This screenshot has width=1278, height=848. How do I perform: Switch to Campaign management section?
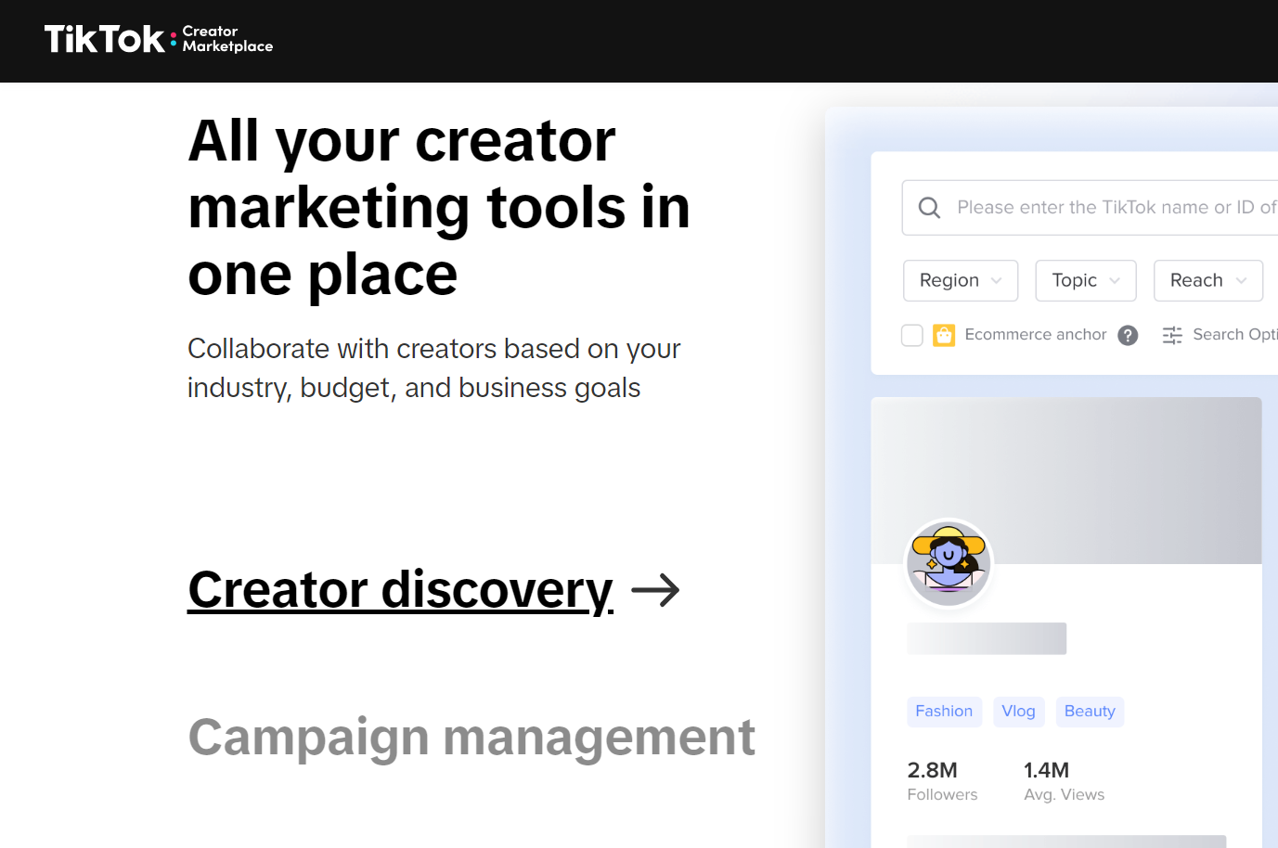pos(471,738)
